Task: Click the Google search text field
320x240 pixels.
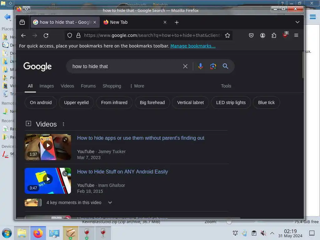Action: 124,66
